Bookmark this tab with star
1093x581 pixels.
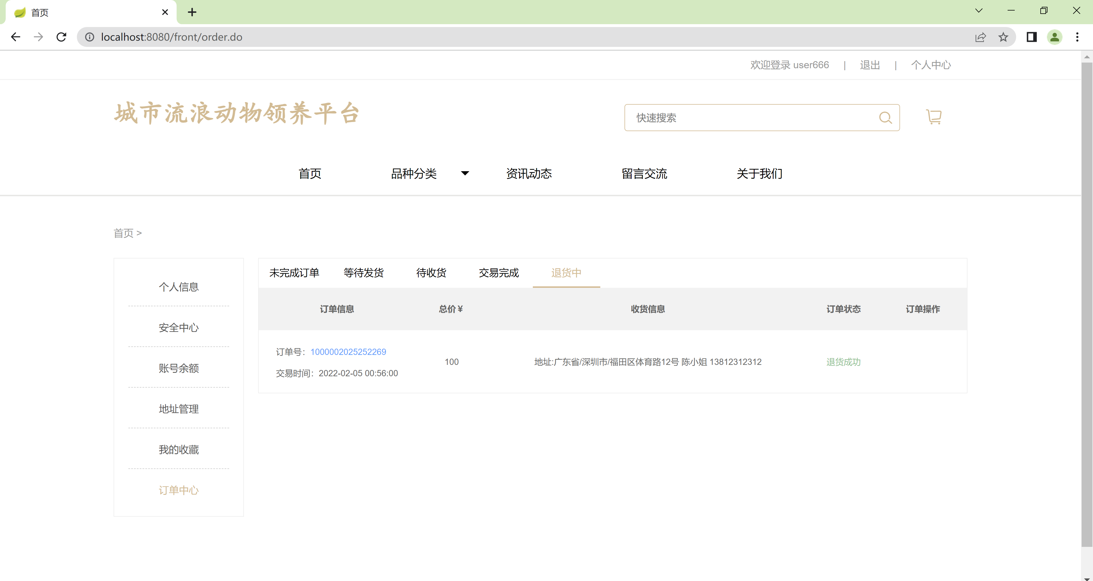[1003, 37]
